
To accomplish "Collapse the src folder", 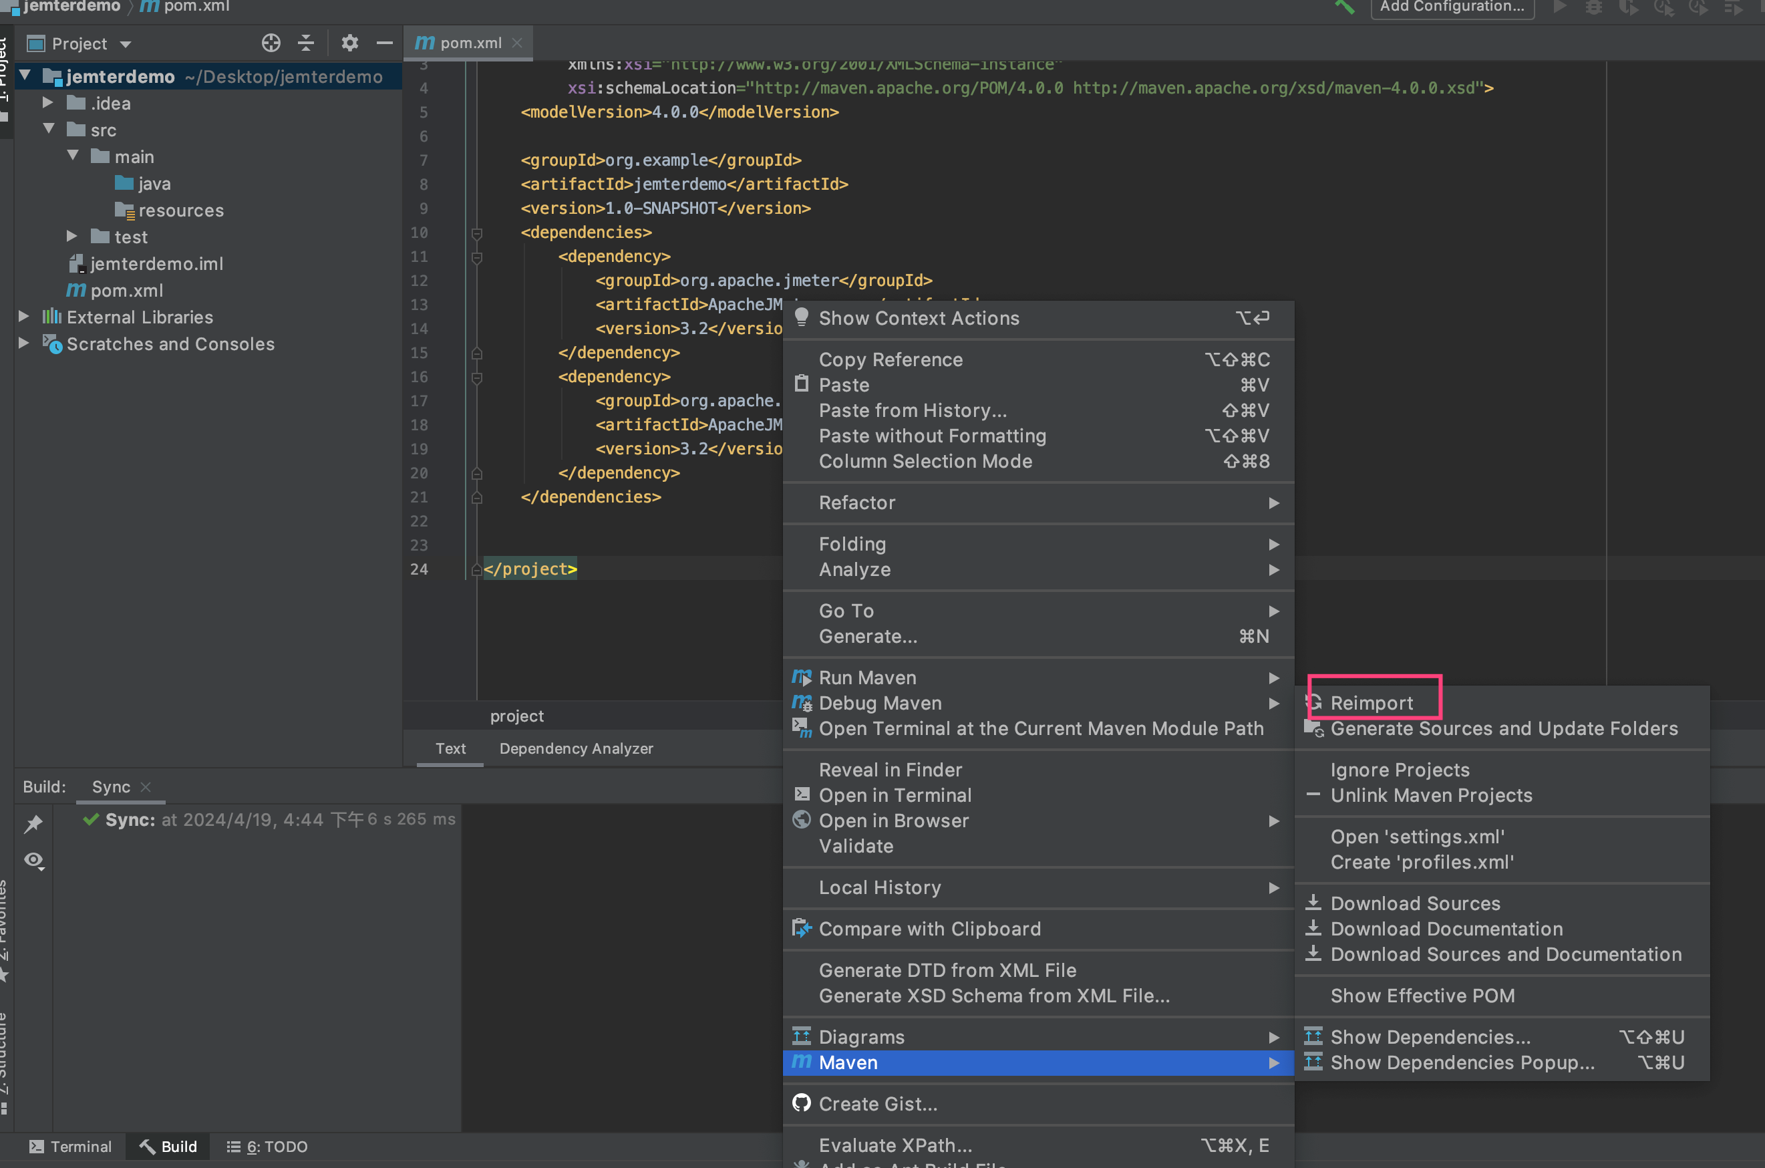I will point(49,129).
